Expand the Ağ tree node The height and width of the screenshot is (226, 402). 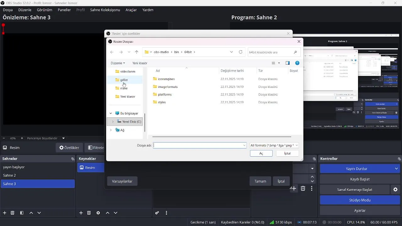click(111, 130)
